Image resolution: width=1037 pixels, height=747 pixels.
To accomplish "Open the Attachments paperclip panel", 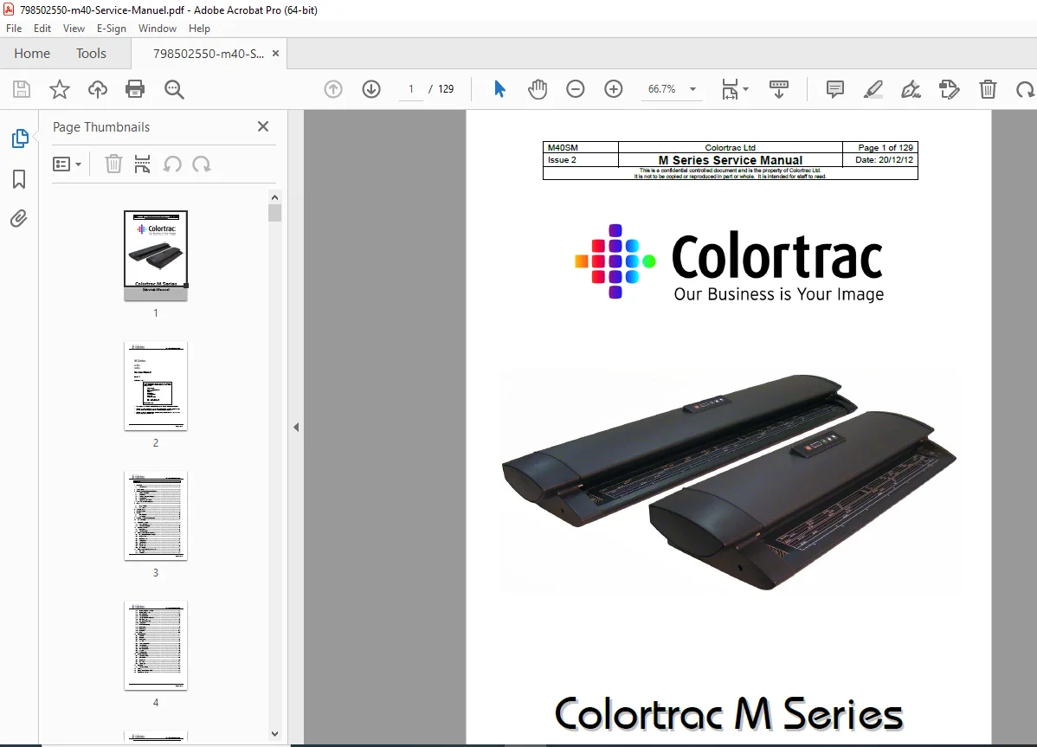I will 18,219.
